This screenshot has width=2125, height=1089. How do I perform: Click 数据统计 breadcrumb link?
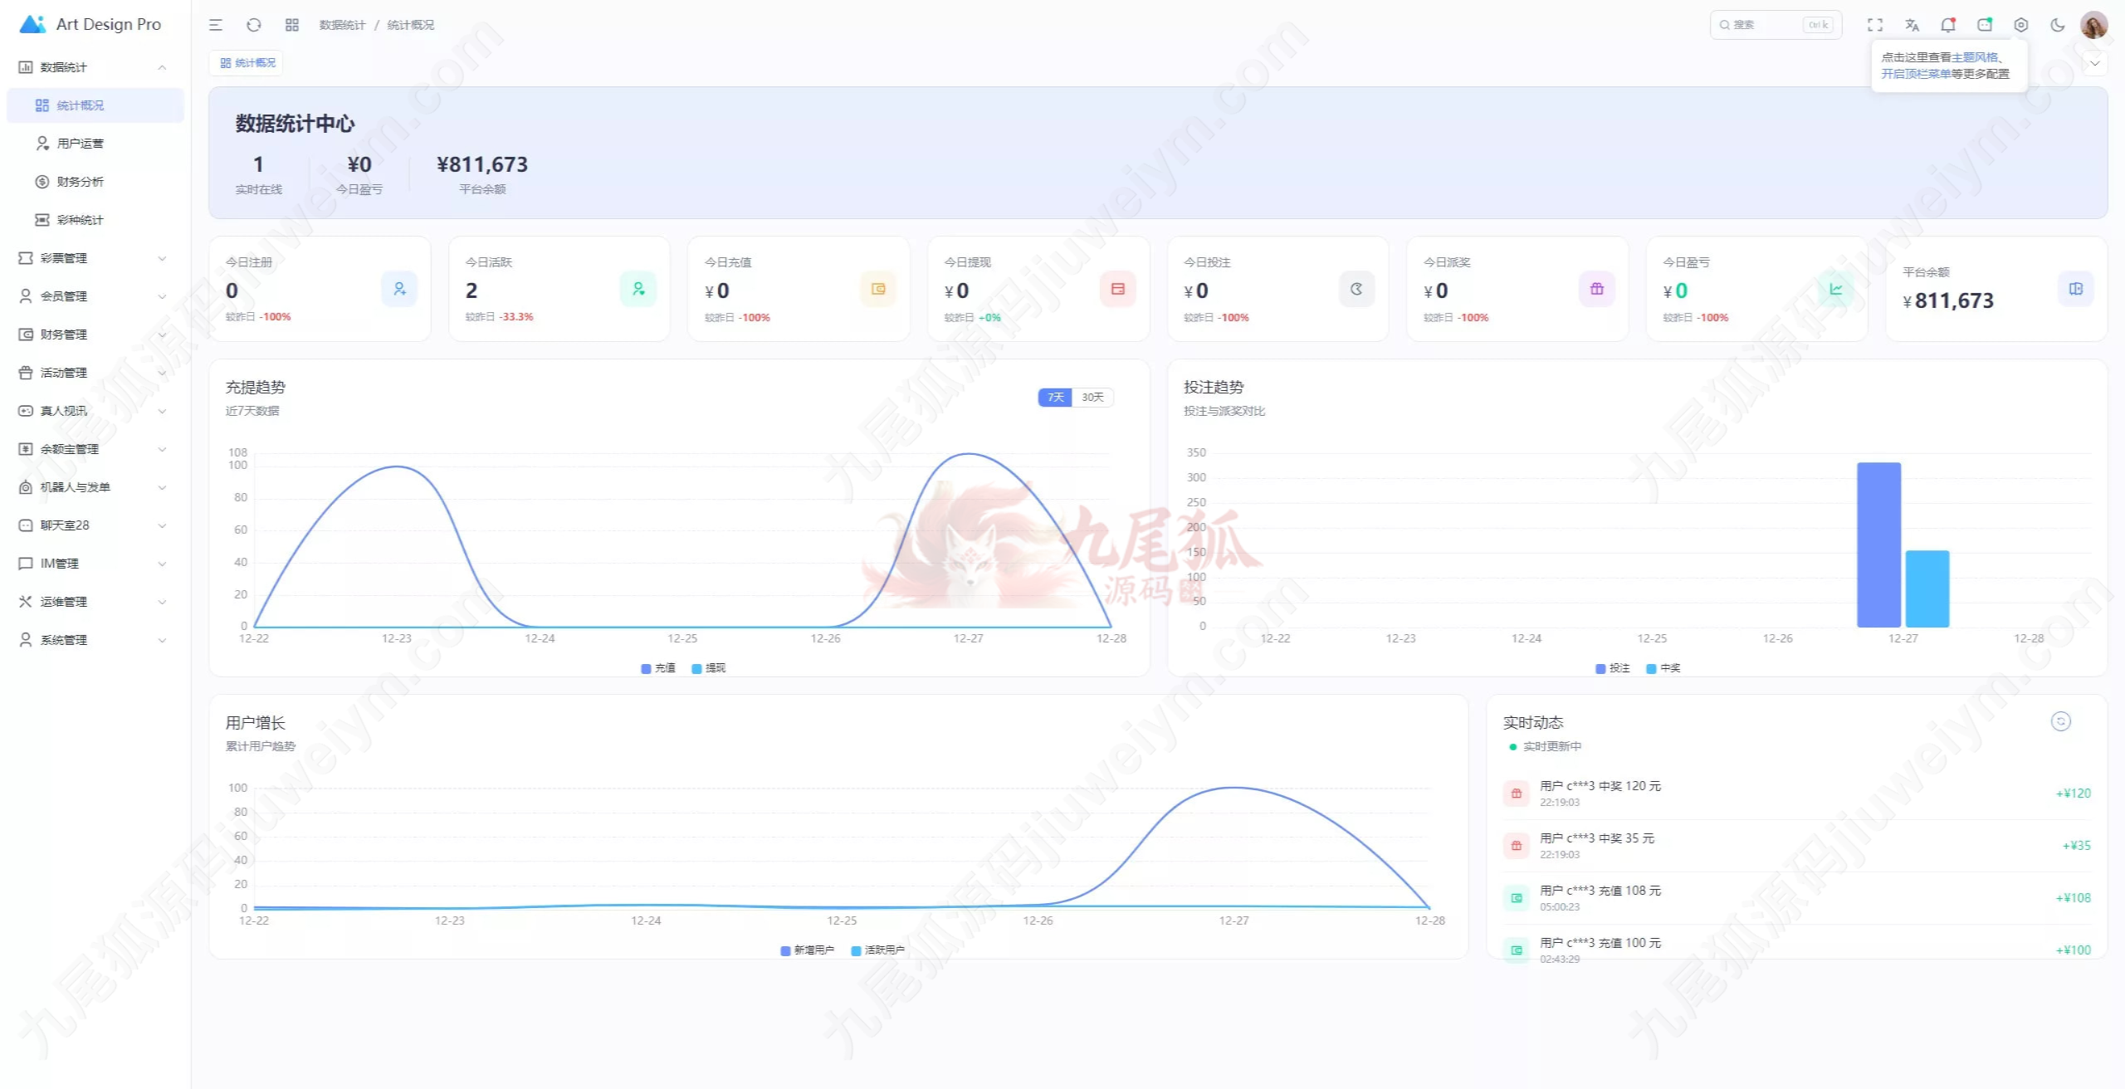(342, 25)
